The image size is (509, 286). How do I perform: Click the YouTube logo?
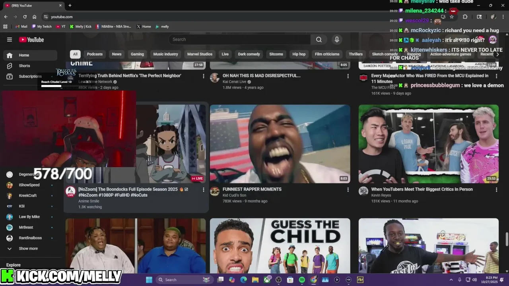tap(31, 39)
